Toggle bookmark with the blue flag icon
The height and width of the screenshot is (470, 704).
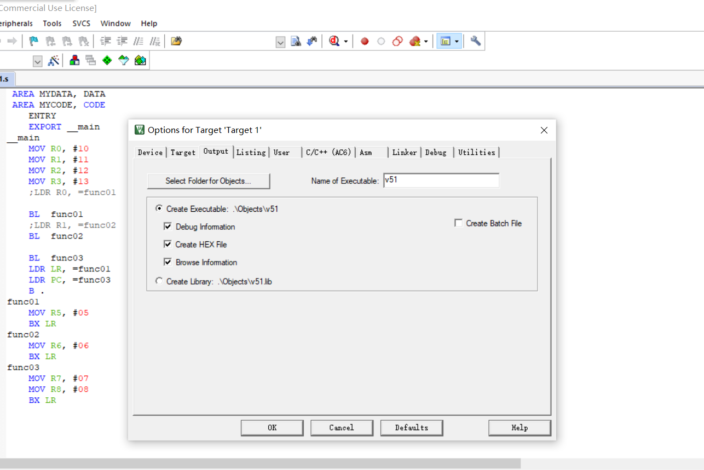pyautogui.click(x=34, y=41)
